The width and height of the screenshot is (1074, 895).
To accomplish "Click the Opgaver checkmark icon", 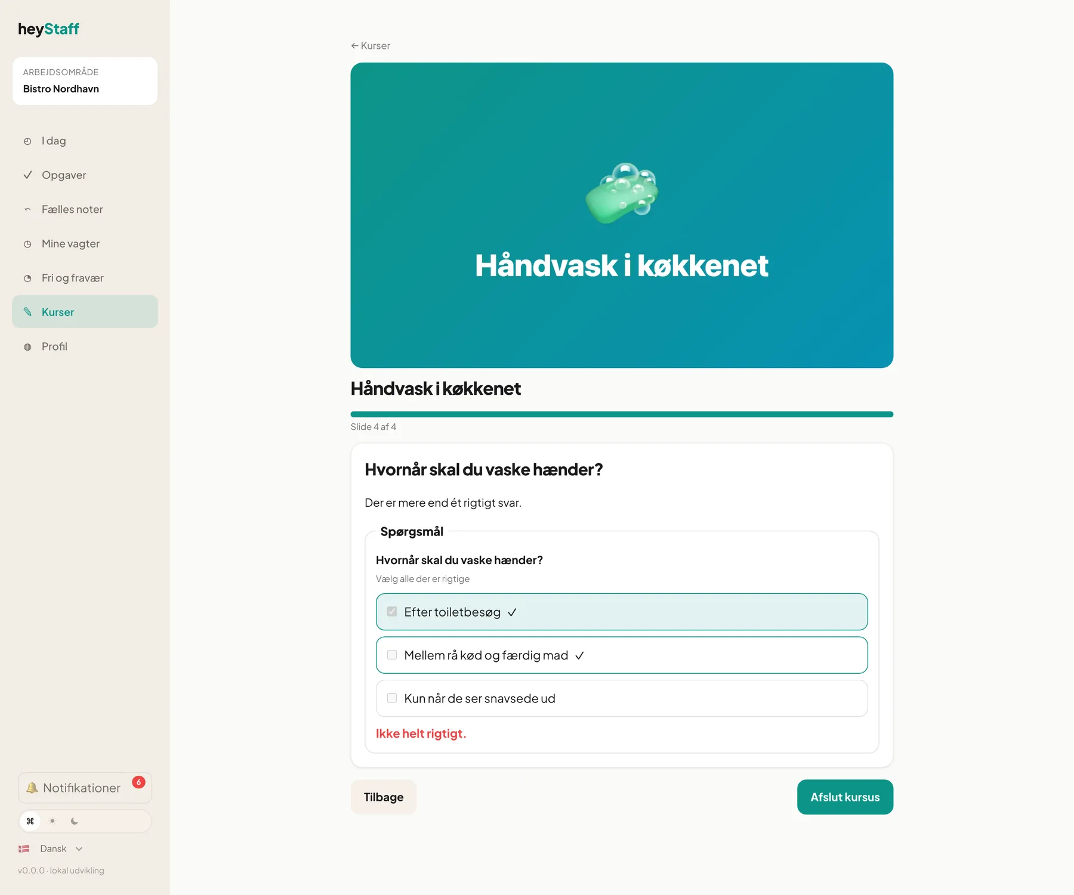I will click(x=27, y=175).
